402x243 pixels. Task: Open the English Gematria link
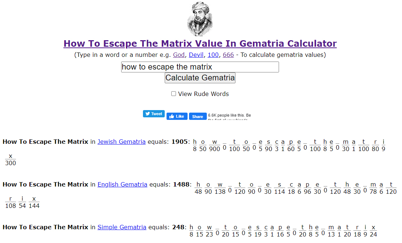pyautogui.click(x=122, y=184)
